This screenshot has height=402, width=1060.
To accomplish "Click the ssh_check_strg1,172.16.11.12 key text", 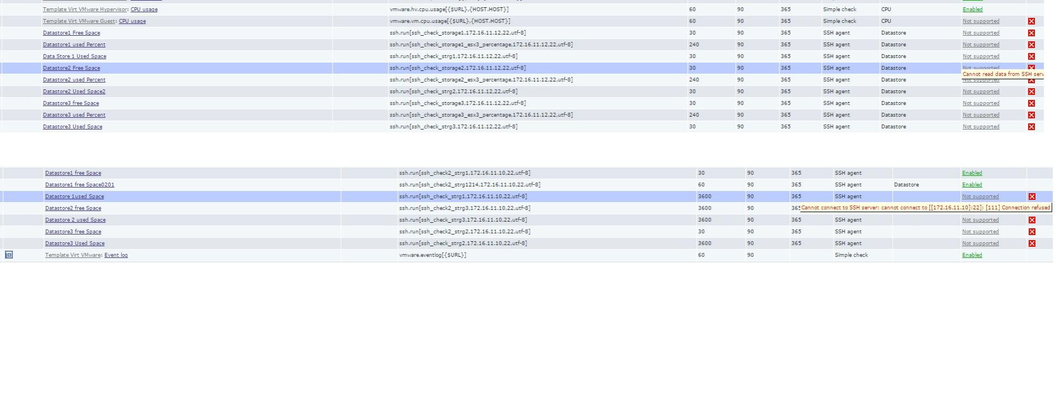I will (x=454, y=56).
